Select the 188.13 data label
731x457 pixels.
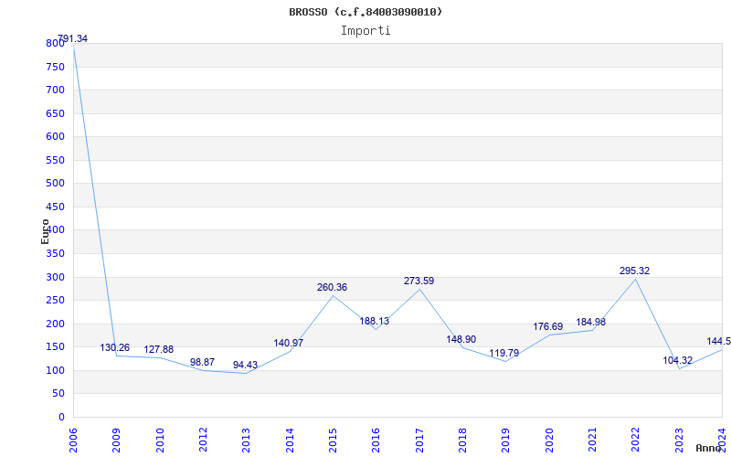(x=375, y=321)
